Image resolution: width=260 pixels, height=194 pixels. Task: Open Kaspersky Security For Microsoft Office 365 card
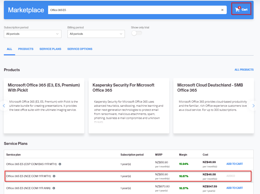[129, 106]
